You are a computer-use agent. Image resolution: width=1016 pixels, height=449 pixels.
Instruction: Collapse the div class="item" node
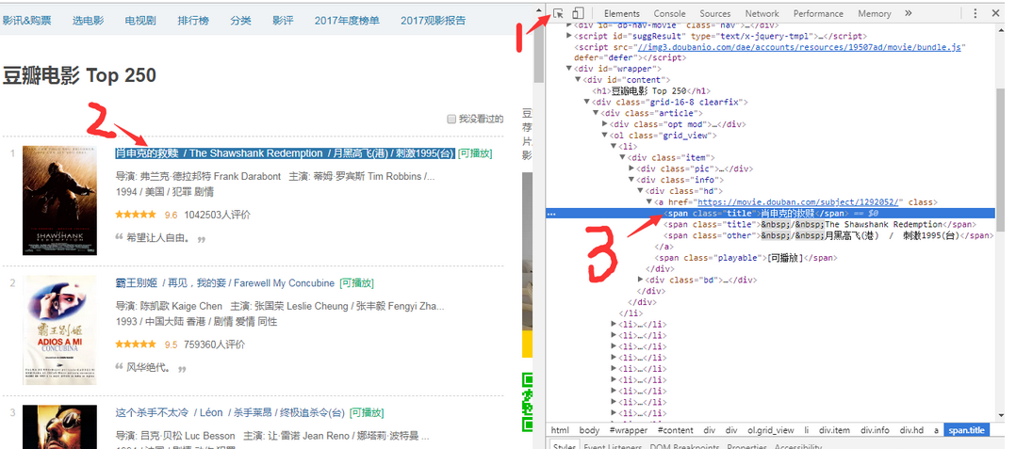coord(623,158)
